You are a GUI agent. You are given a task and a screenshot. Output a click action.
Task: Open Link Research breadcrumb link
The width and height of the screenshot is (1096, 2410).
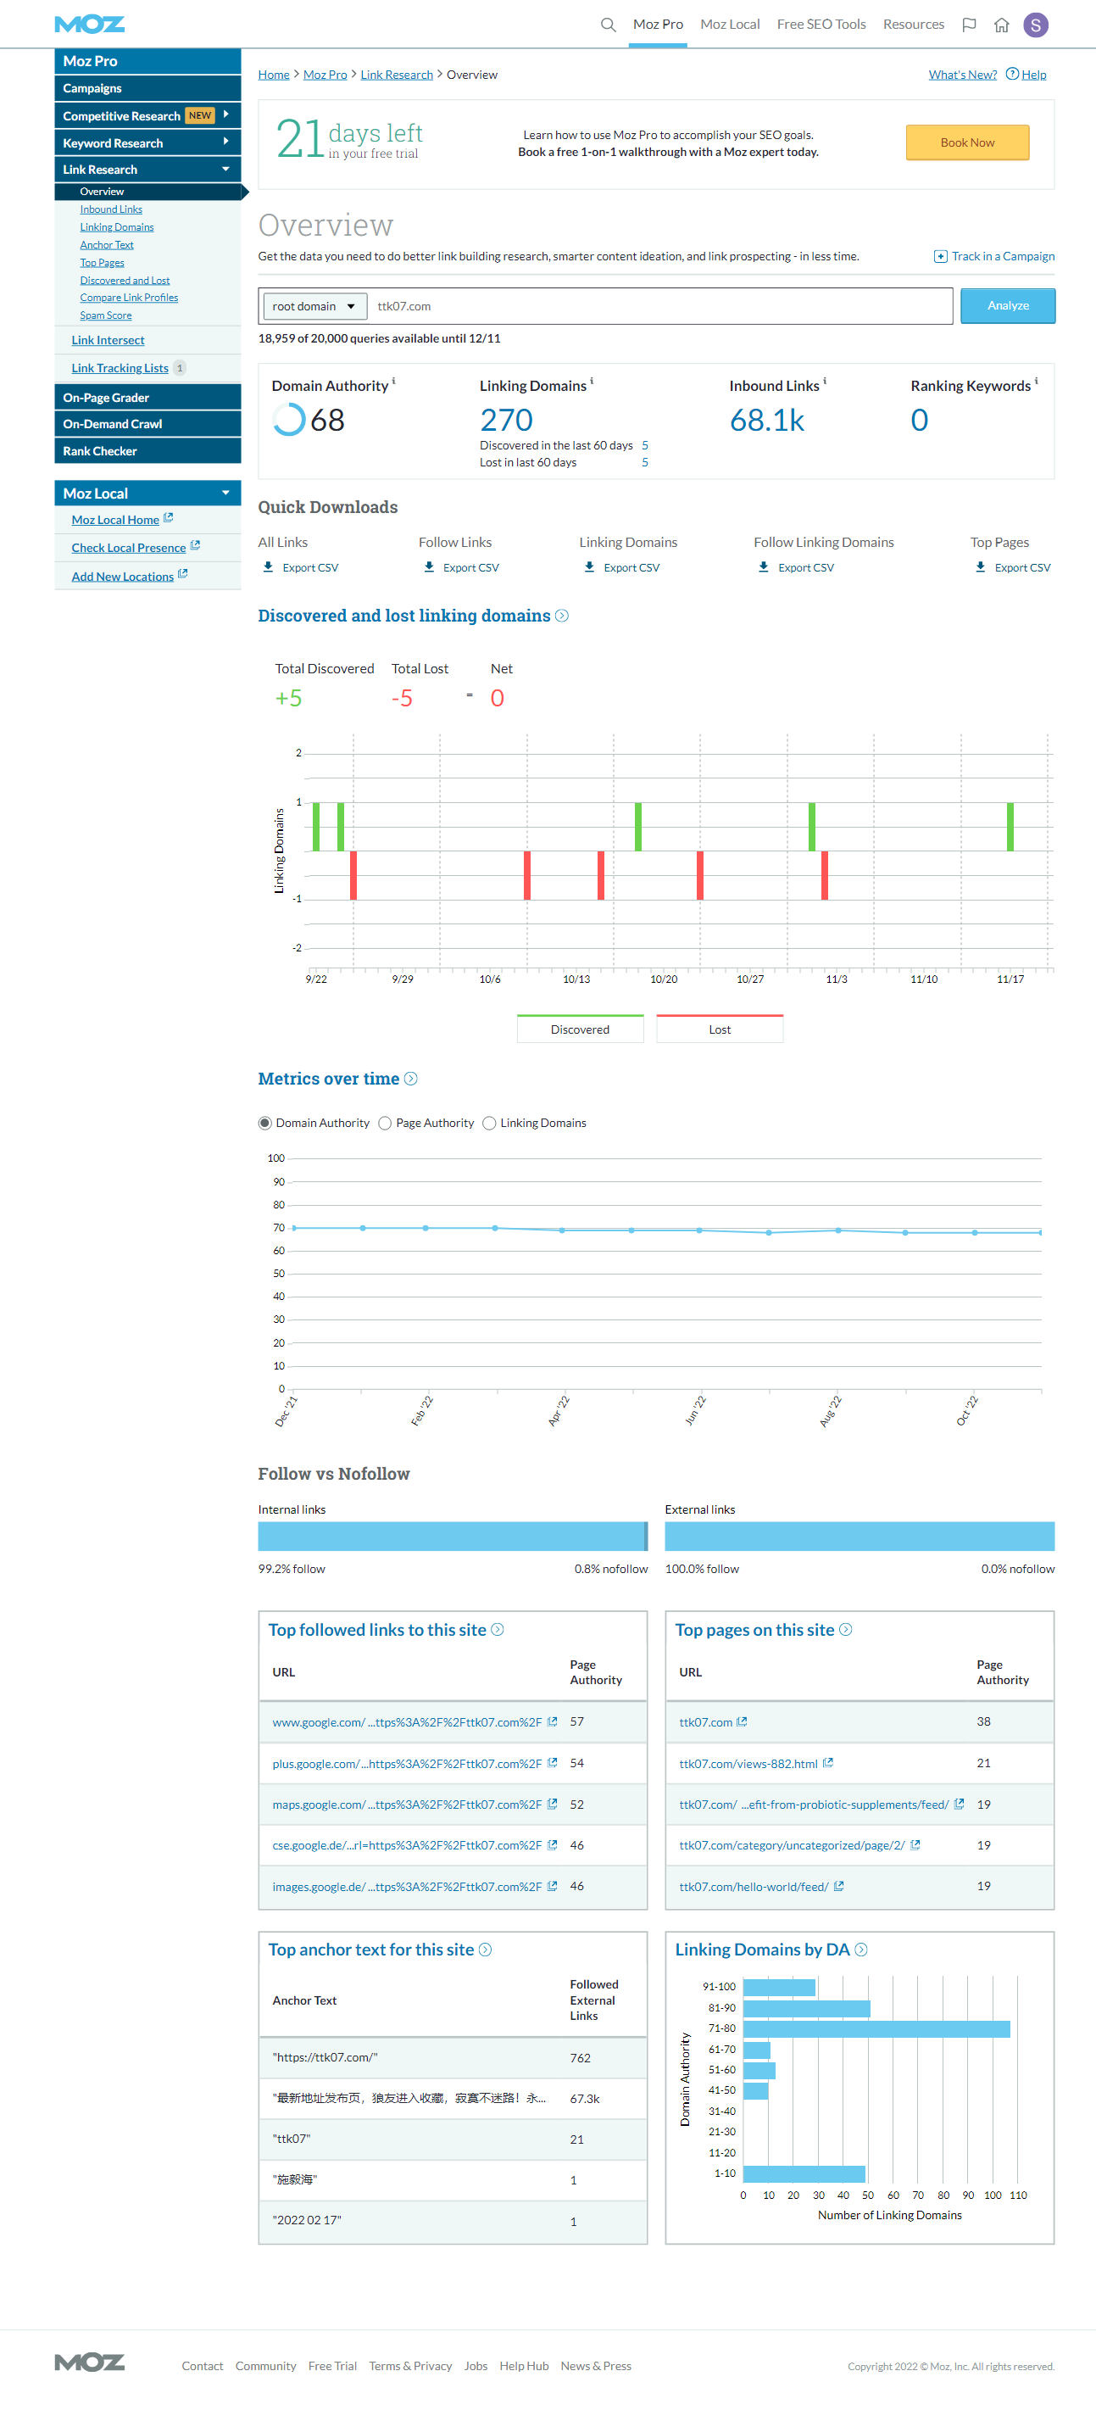point(397,75)
